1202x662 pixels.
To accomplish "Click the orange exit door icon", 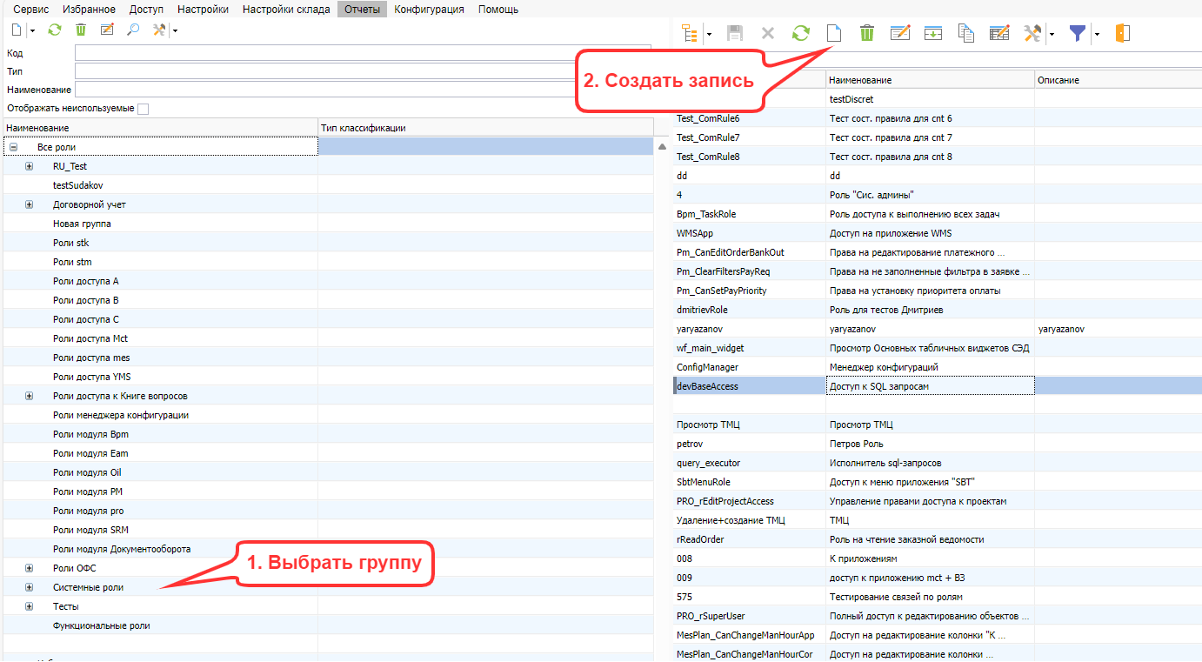I will (x=1122, y=34).
